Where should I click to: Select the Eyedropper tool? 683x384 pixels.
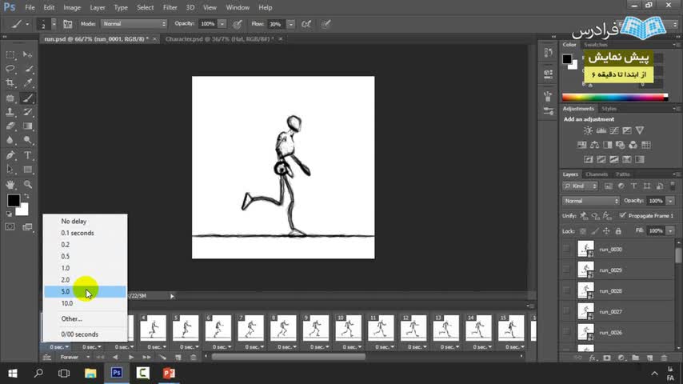point(27,83)
